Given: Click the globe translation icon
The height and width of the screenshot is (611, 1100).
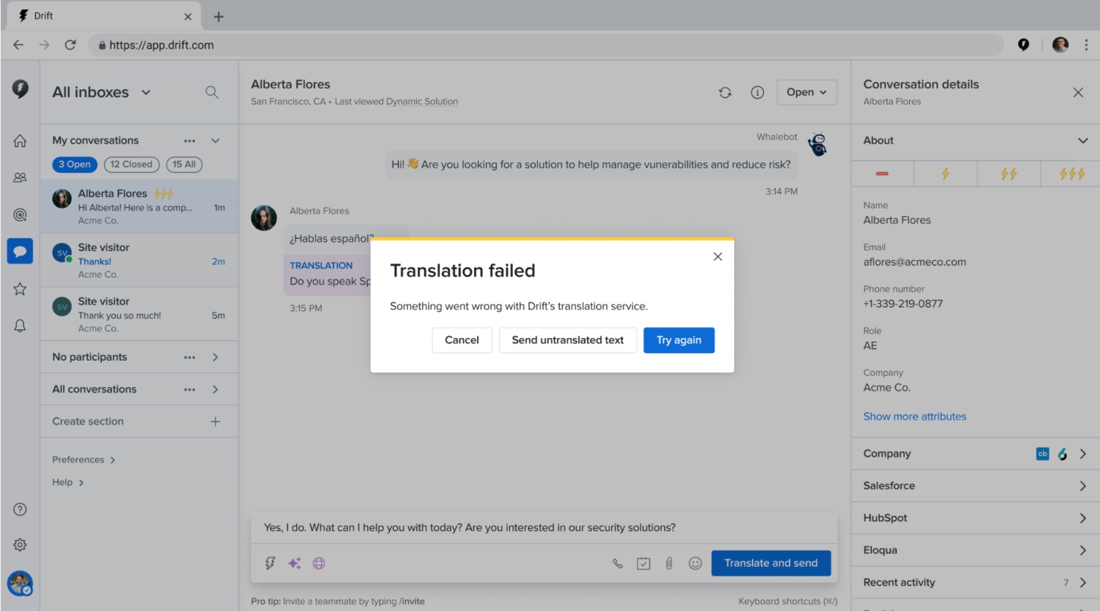Looking at the screenshot, I should coord(319,563).
